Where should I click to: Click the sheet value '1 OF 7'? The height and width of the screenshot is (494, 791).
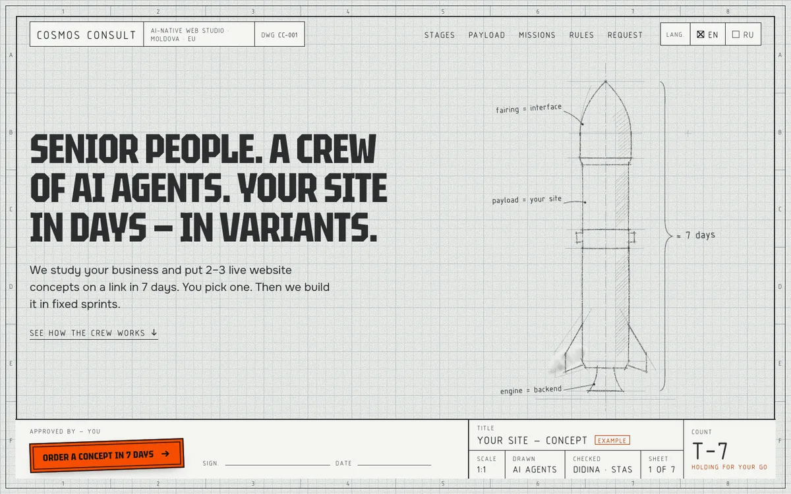(662, 470)
